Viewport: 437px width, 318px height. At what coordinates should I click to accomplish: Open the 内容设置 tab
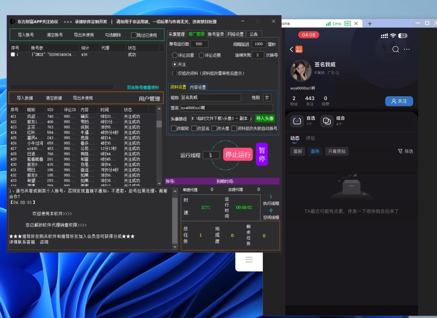pyautogui.click(x=198, y=87)
